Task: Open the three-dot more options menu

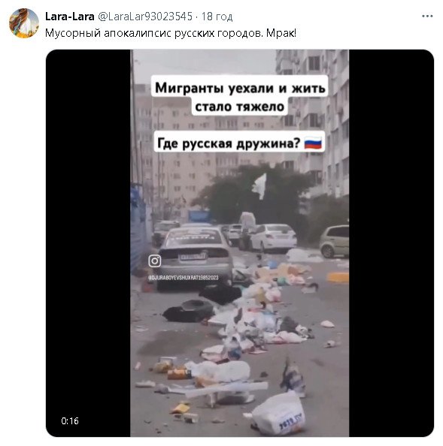Action: 427,17
